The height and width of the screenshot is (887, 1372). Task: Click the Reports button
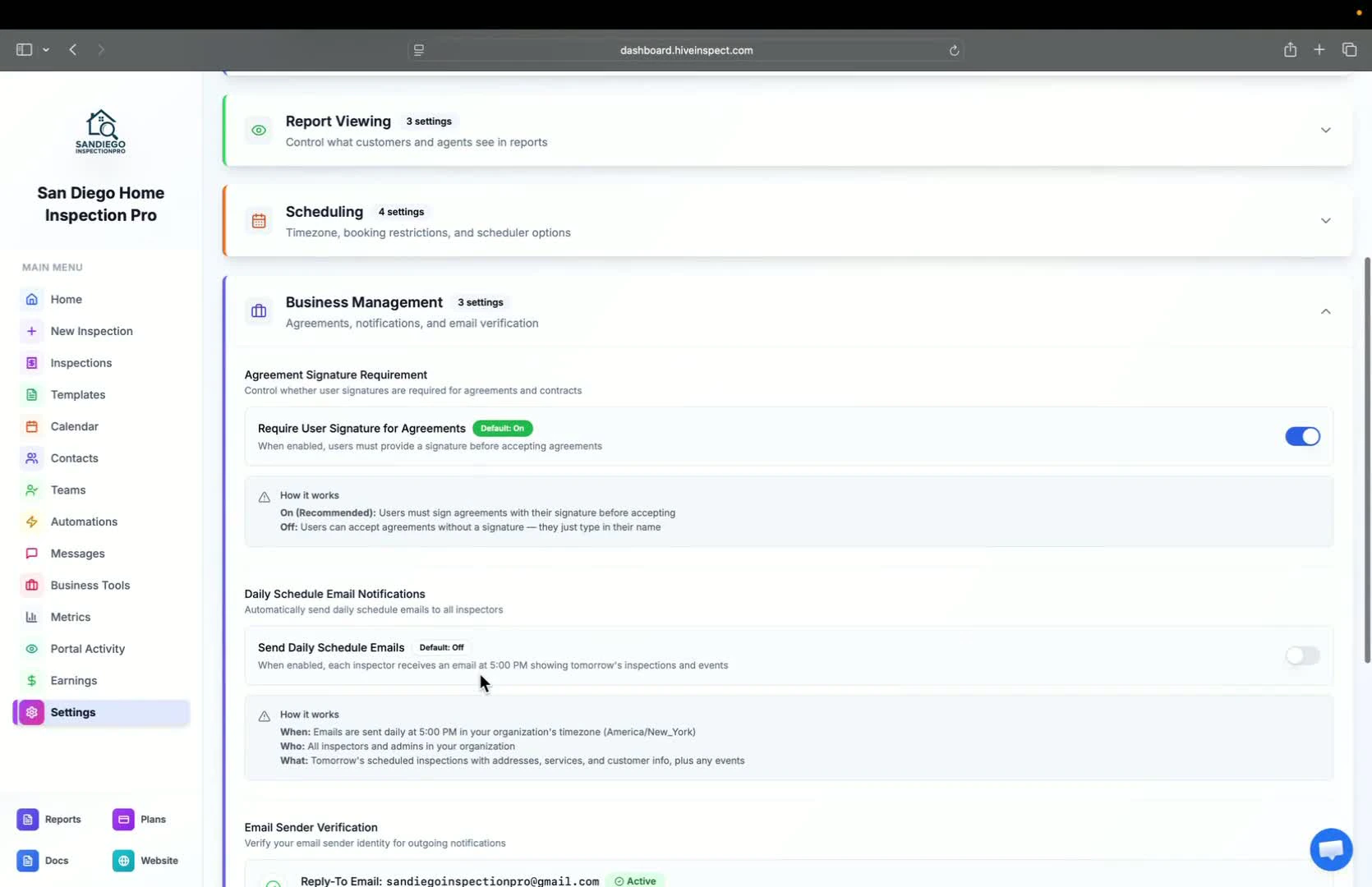pyautogui.click(x=49, y=819)
